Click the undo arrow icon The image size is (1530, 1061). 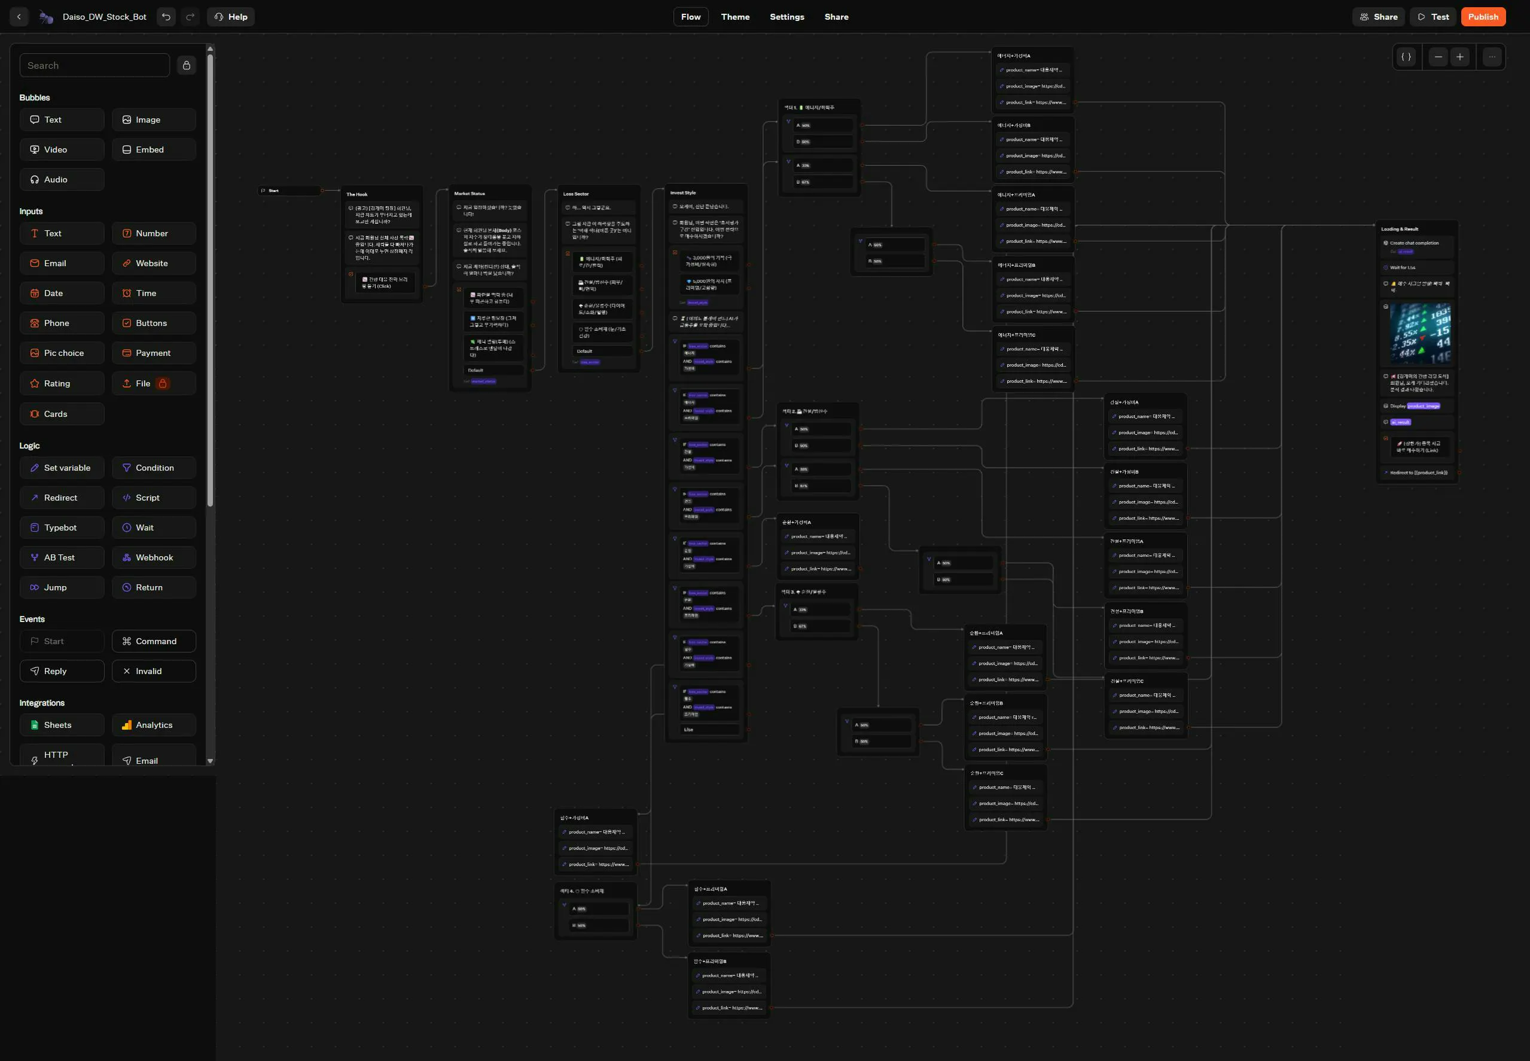(166, 17)
